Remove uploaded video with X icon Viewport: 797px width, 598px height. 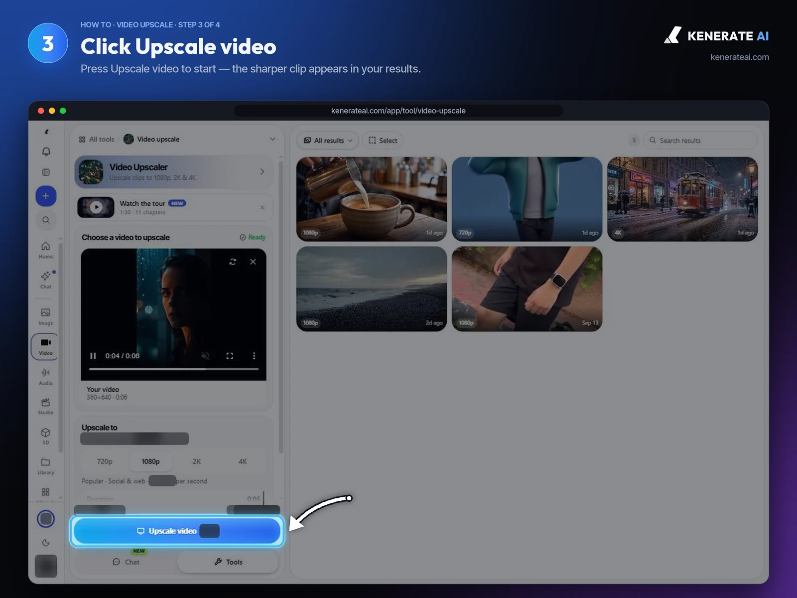tap(253, 262)
